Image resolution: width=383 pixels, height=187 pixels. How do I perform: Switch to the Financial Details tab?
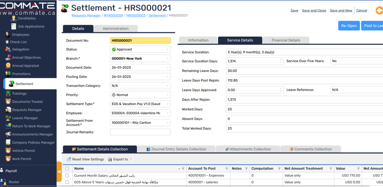(286, 40)
